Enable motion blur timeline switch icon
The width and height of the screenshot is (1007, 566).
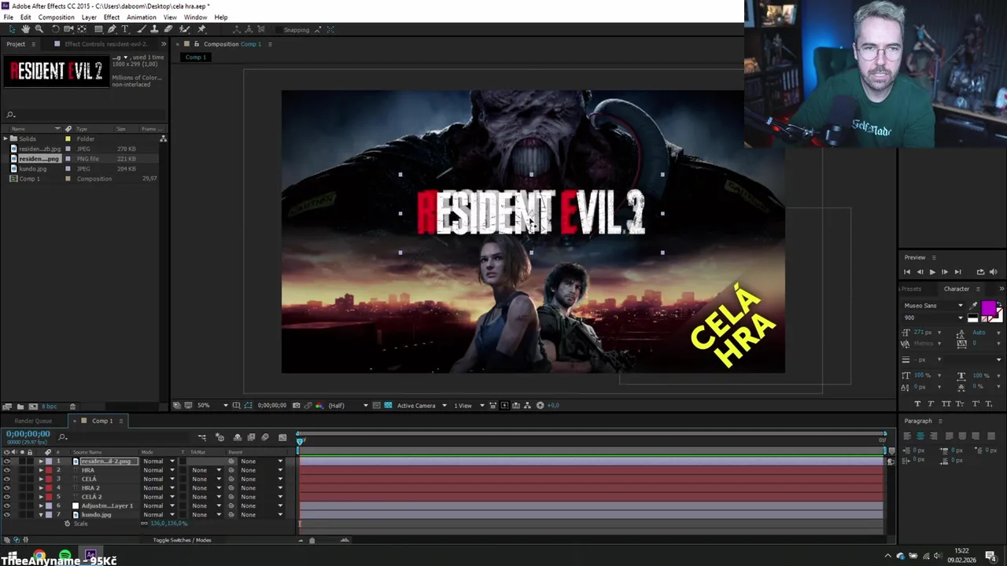[265, 437]
